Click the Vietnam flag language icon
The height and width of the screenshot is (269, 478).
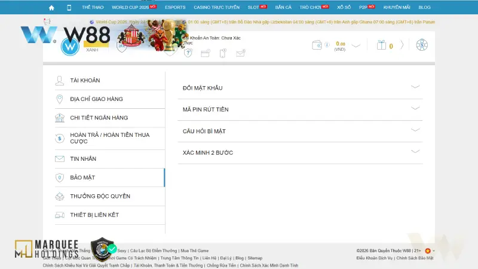tap(428, 251)
